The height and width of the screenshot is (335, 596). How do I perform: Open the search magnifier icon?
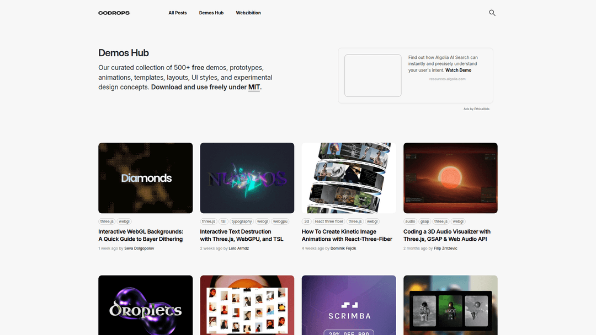coord(492,13)
